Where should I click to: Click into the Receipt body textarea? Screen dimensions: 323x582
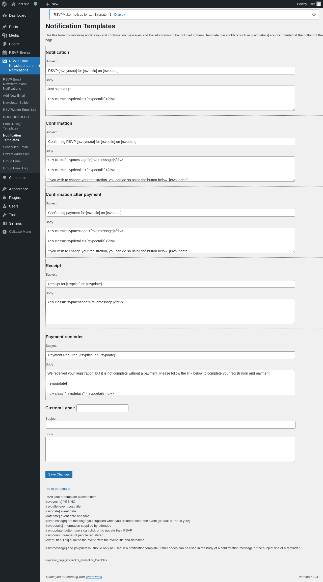tap(170, 311)
